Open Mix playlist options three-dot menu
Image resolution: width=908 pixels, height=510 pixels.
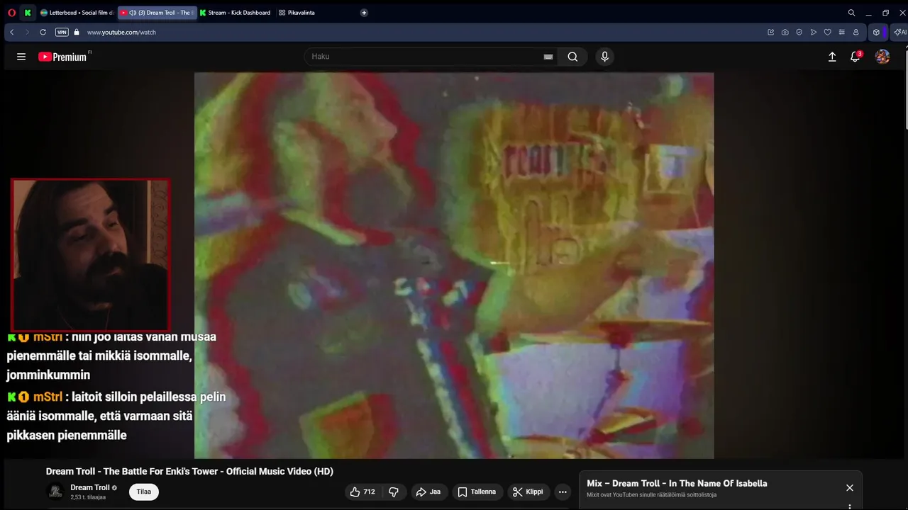850,507
